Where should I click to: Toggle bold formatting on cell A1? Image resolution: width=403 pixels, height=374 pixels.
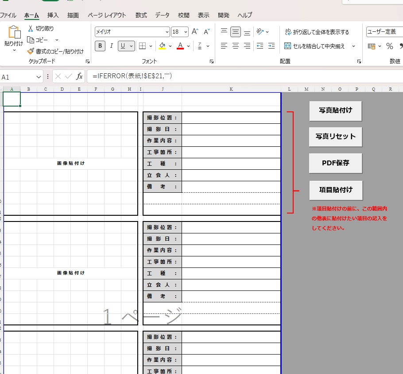click(100, 46)
